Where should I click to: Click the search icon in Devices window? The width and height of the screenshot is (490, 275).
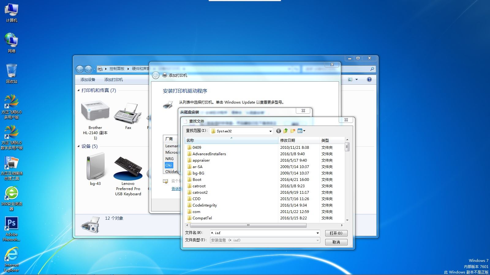pos(372,69)
